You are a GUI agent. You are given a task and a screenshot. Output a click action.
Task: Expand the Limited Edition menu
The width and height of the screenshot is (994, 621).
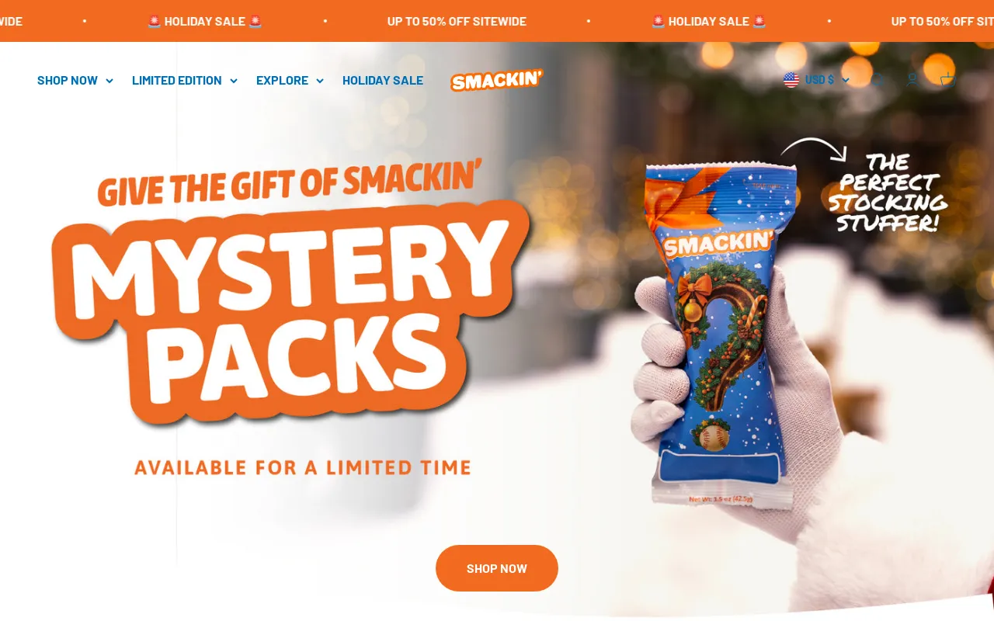tap(185, 81)
